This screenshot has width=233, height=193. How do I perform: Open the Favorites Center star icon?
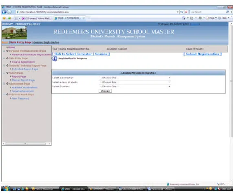tap(4, 18)
